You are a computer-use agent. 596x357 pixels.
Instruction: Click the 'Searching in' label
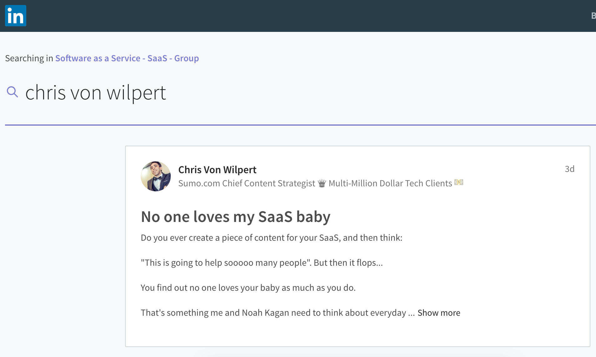tap(29, 58)
